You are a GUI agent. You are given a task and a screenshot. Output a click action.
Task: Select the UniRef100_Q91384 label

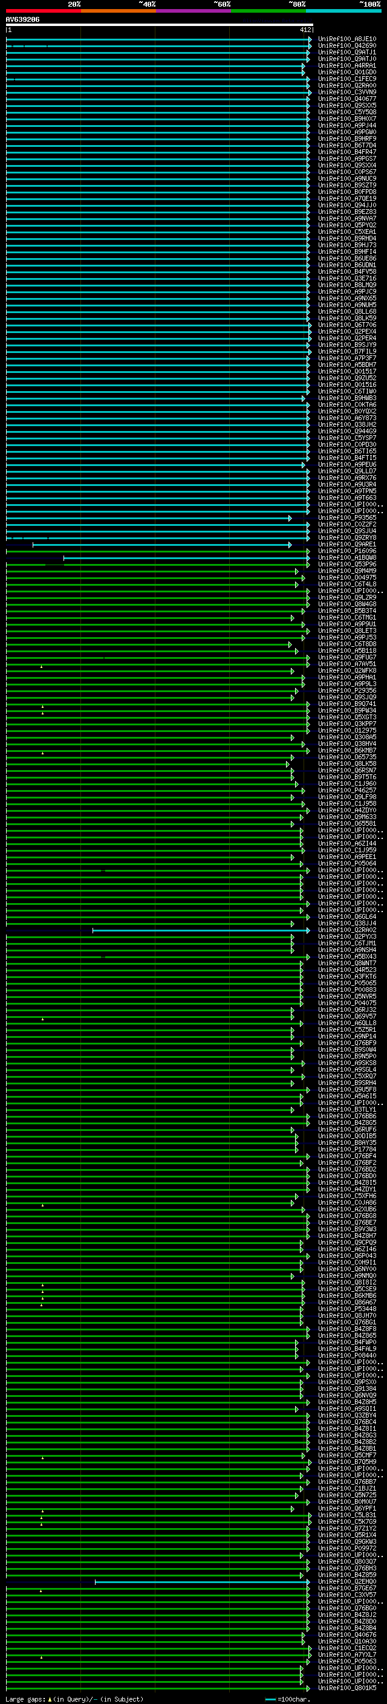tap(347, 1389)
